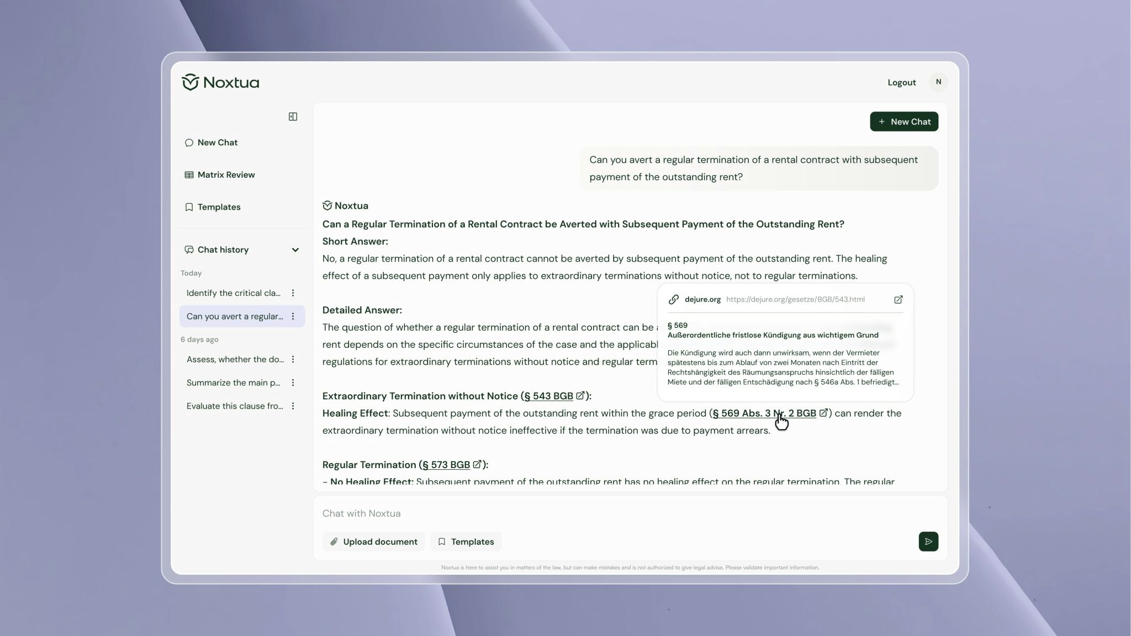The height and width of the screenshot is (636, 1131).
Task: Click external link icon beside § 573 BGB
Action: coord(477,464)
